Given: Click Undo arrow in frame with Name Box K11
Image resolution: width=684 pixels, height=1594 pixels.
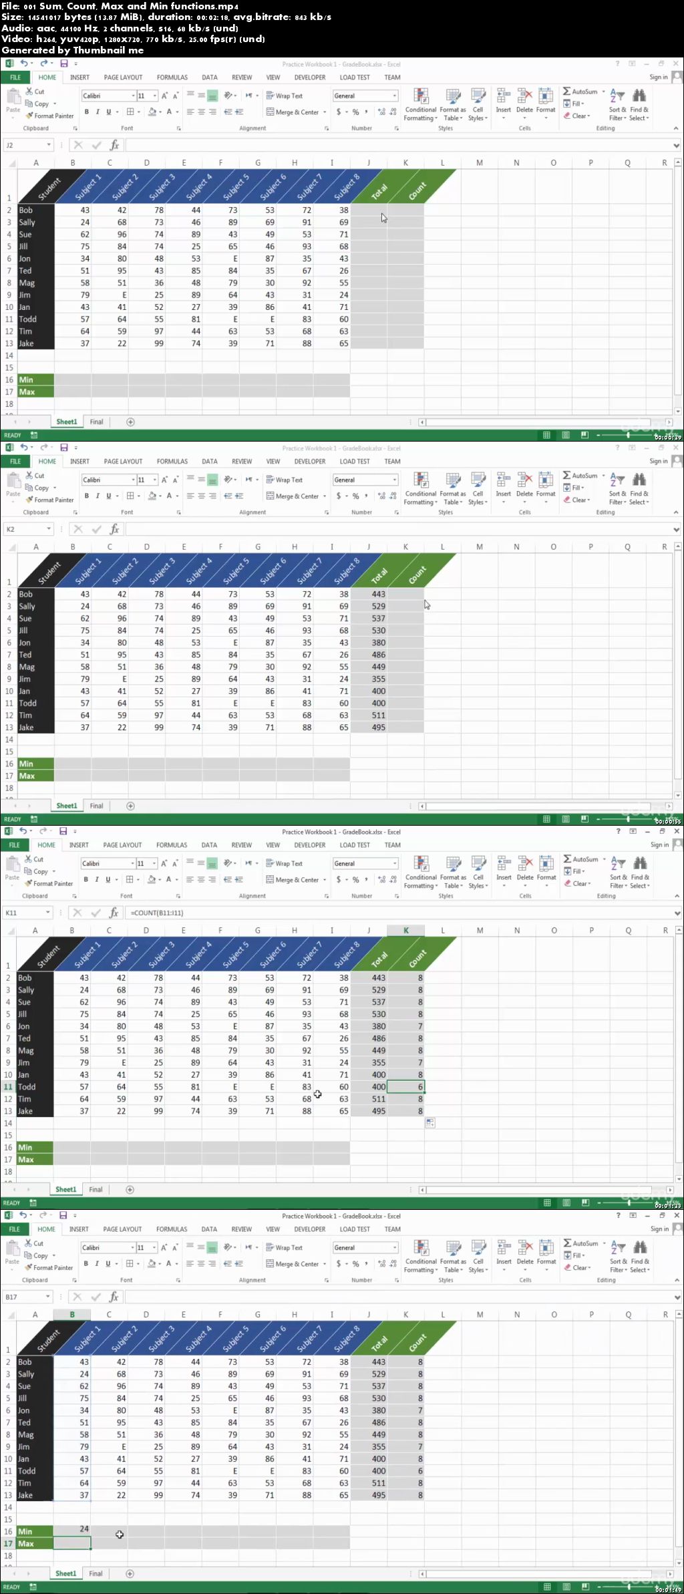Looking at the screenshot, I should click(23, 831).
